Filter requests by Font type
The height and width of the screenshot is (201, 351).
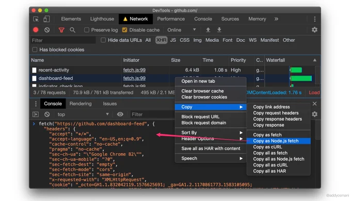point(228,40)
